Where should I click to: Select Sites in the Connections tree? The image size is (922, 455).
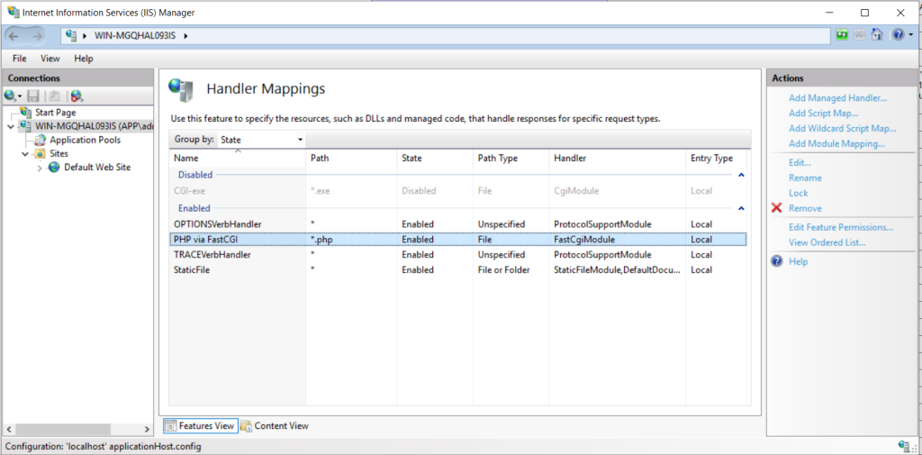(x=59, y=154)
